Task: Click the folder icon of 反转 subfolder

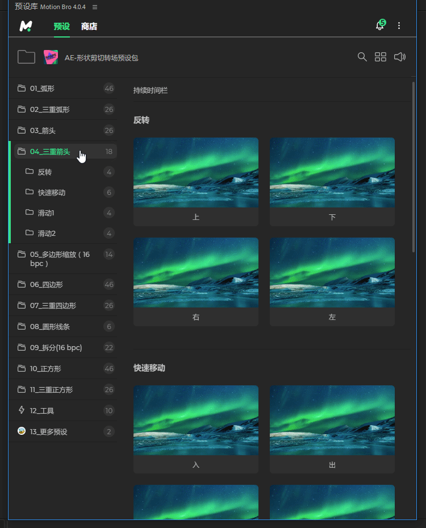Action: pos(30,172)
